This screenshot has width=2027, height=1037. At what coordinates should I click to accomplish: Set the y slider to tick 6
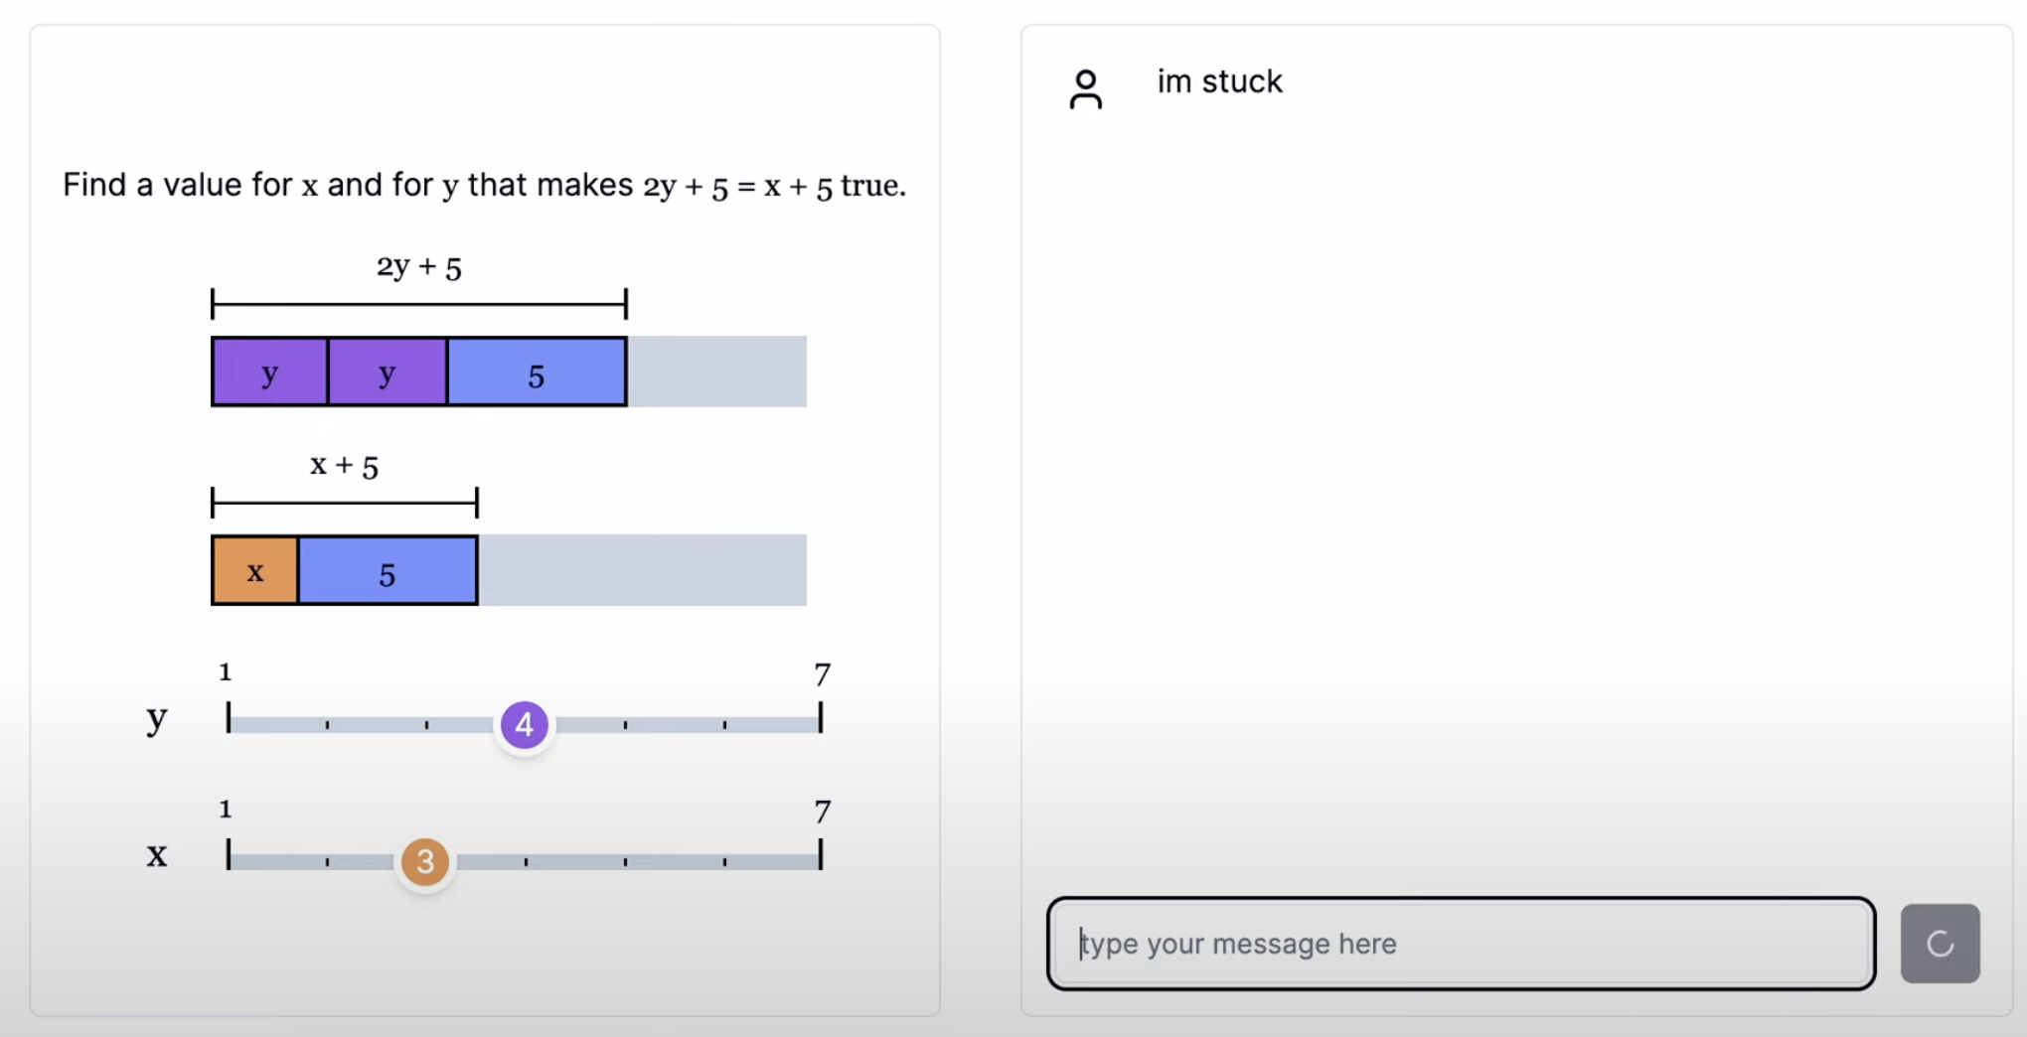(x=724, y=725)
